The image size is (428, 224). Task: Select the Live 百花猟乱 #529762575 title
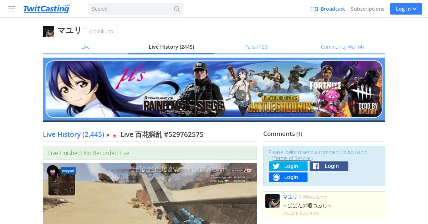click(162, 134)
